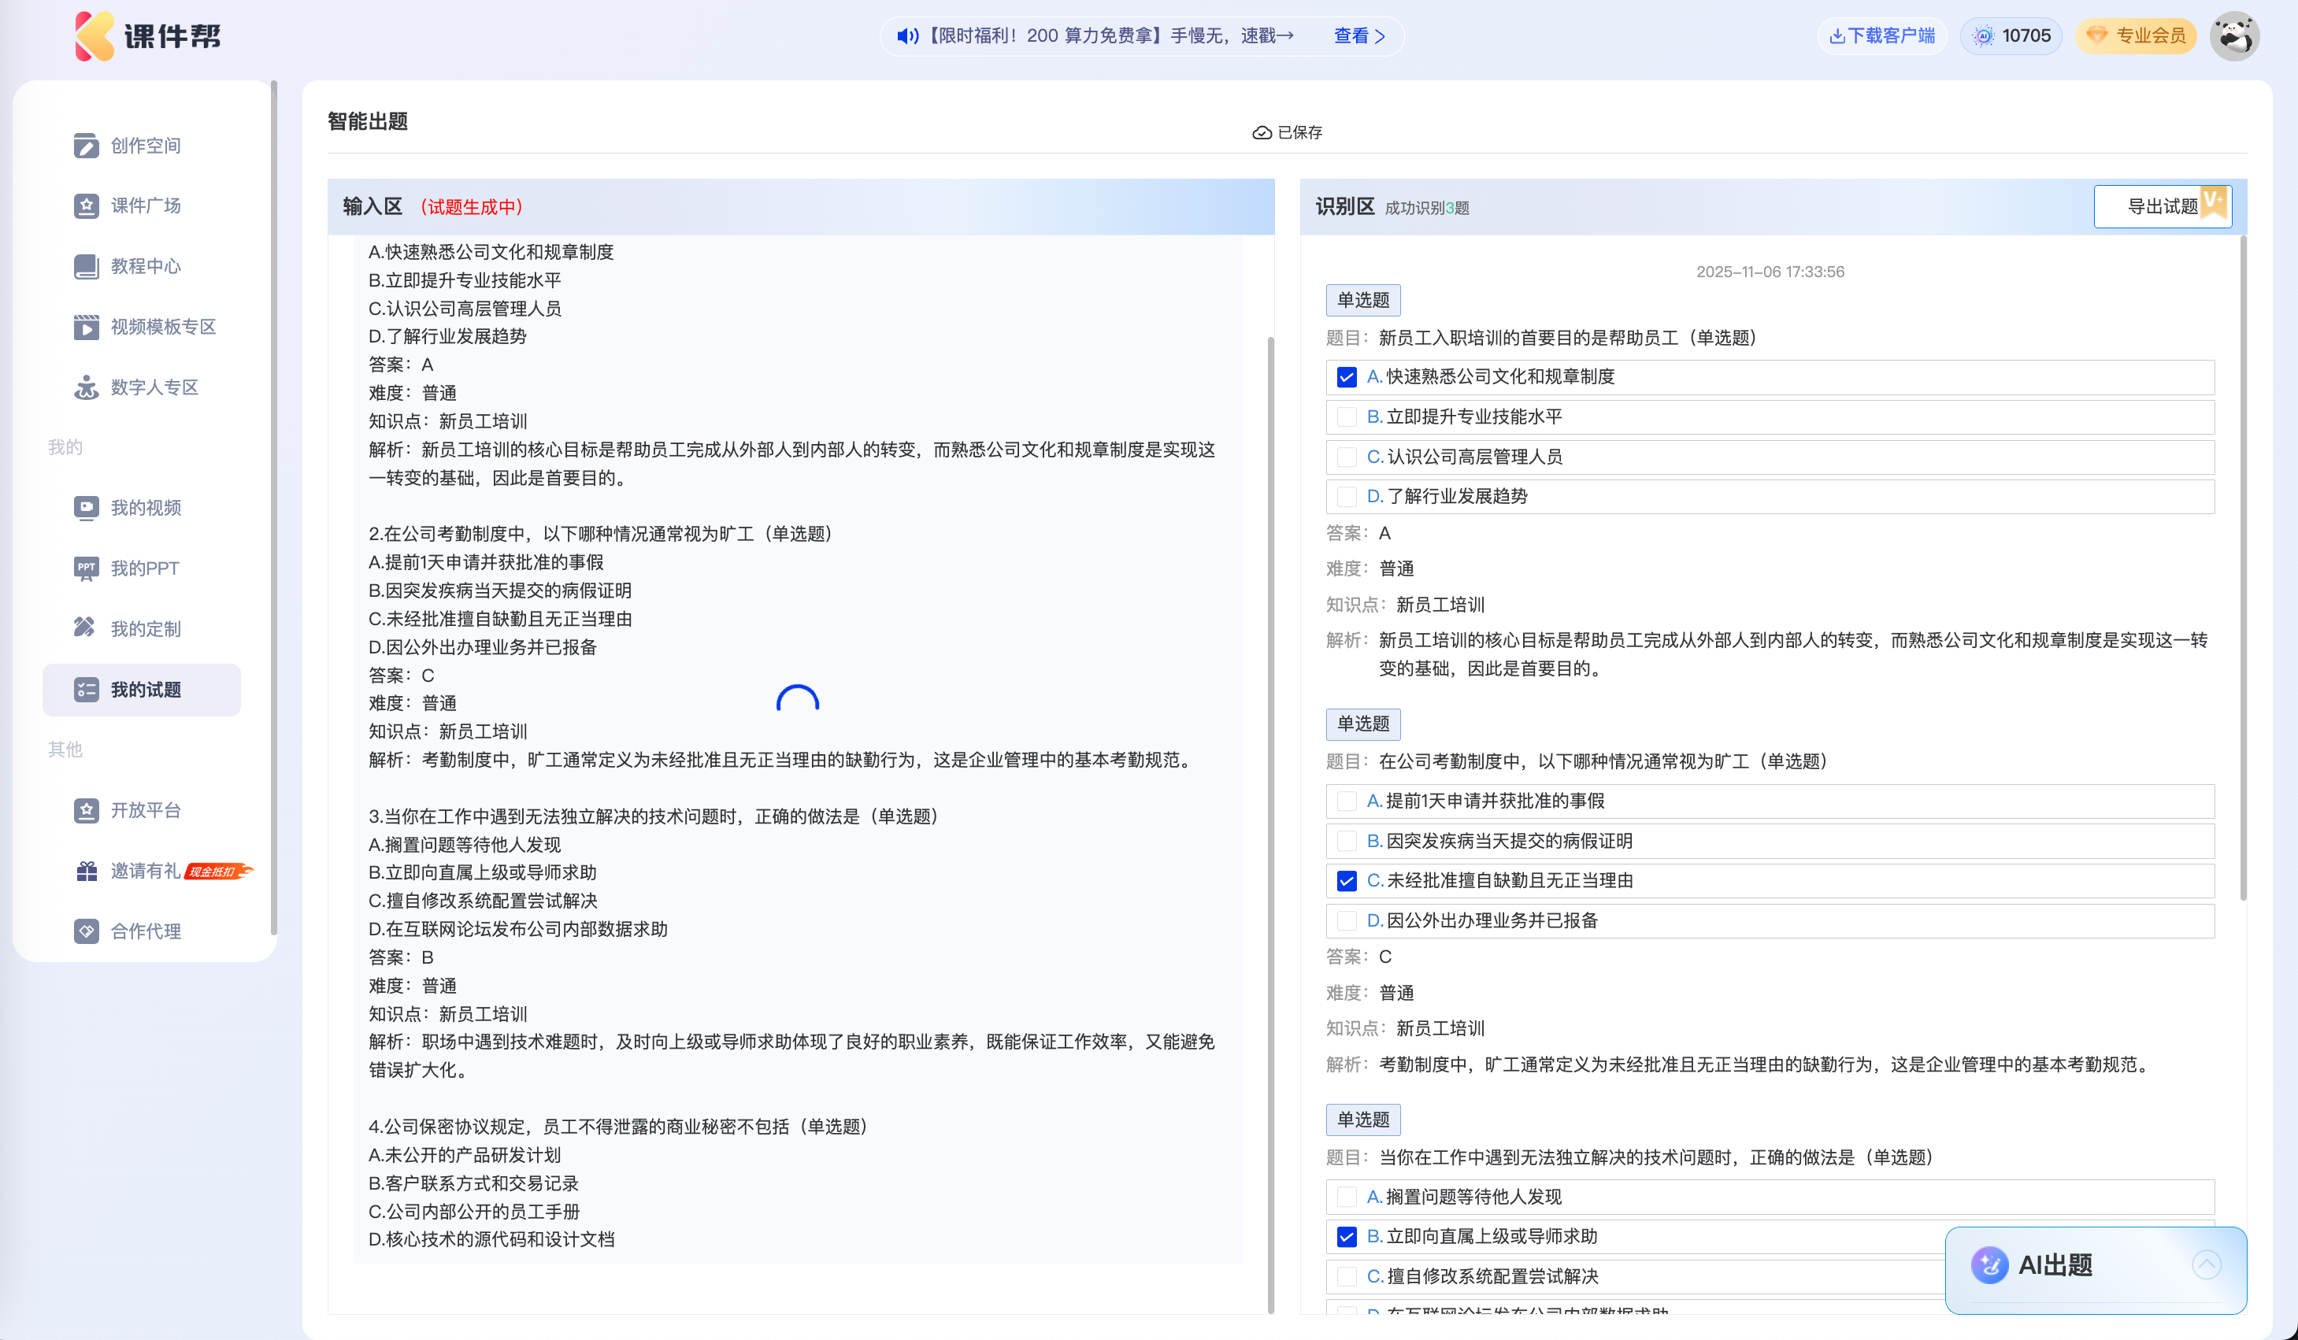The width and height of the screenshot is (2298, 1340).
Task: Click the 数字人专区 figure icon
Action: (86, 387)
